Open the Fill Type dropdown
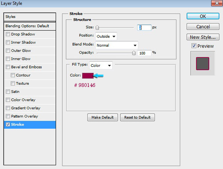 point(100,65)
